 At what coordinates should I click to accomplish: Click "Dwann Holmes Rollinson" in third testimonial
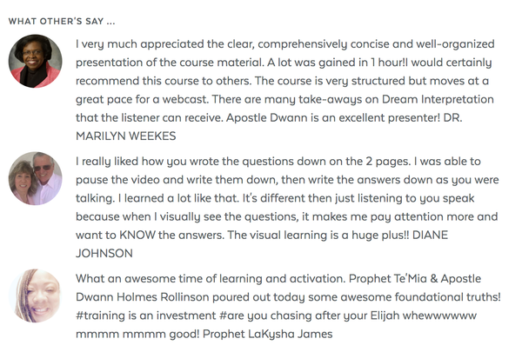point(143,296)
